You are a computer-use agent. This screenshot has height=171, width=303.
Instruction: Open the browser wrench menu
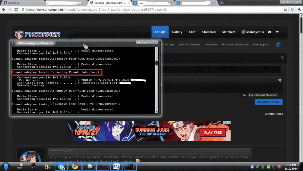(x=299, y=9)
